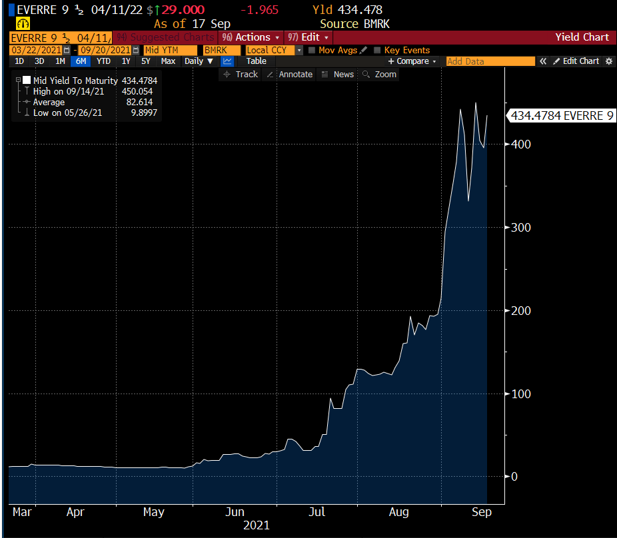This screenshot has height=538, width=617.
Task: Expand the Local CCY currency dropdown
Action: pyautogui.click(x=299, y=51)
